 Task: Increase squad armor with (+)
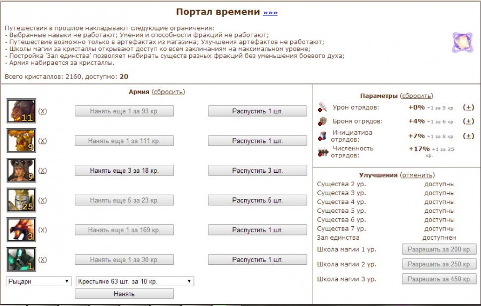point(468,121)
